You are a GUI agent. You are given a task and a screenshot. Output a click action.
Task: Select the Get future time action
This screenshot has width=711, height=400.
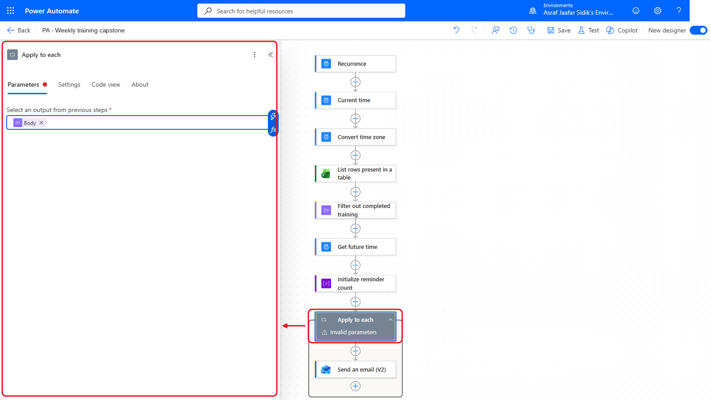355,247
